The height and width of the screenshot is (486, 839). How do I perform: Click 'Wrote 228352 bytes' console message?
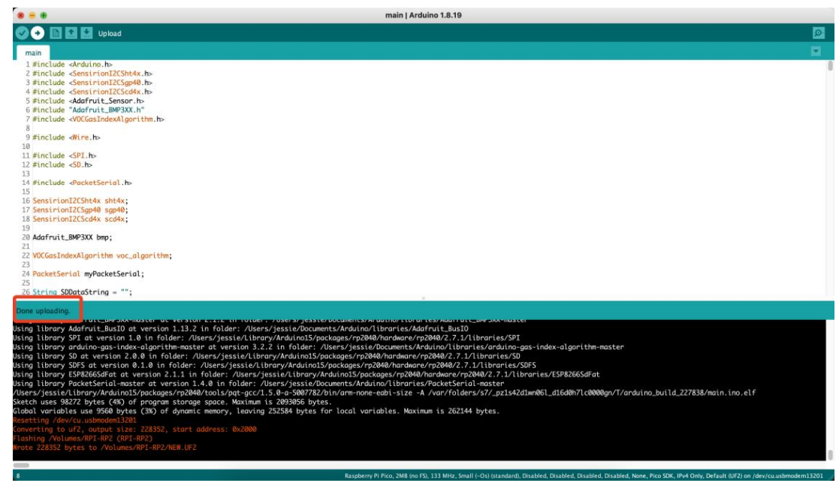[105, 447]
